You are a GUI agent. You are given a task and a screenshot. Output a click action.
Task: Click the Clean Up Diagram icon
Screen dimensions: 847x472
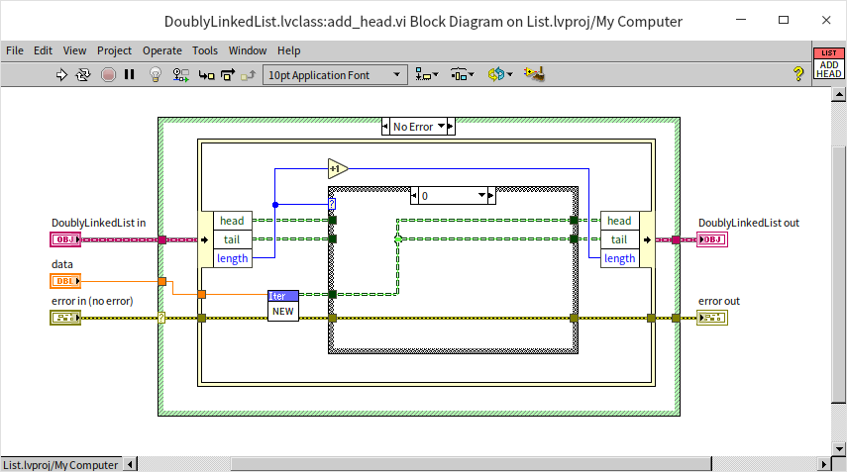(535, 74)
